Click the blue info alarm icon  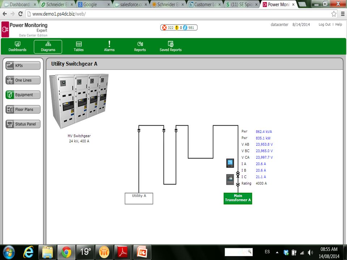pyautogui.click(x=185, y=28)
